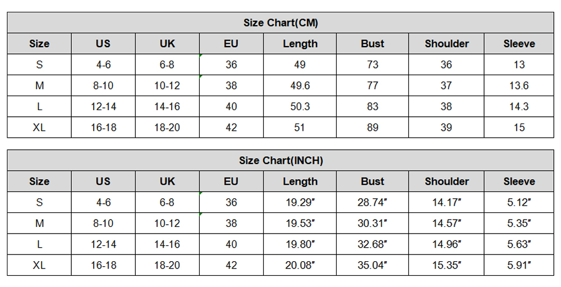Select the 5.91″ sleeve cell
The height and width of the screenshot is (287, 561).
tap(519, 265)
